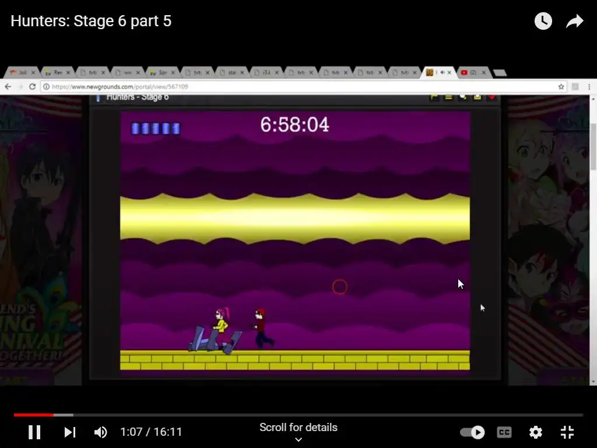Reload the Newgrounds page

pyautogui.click(x=33, y=86)
